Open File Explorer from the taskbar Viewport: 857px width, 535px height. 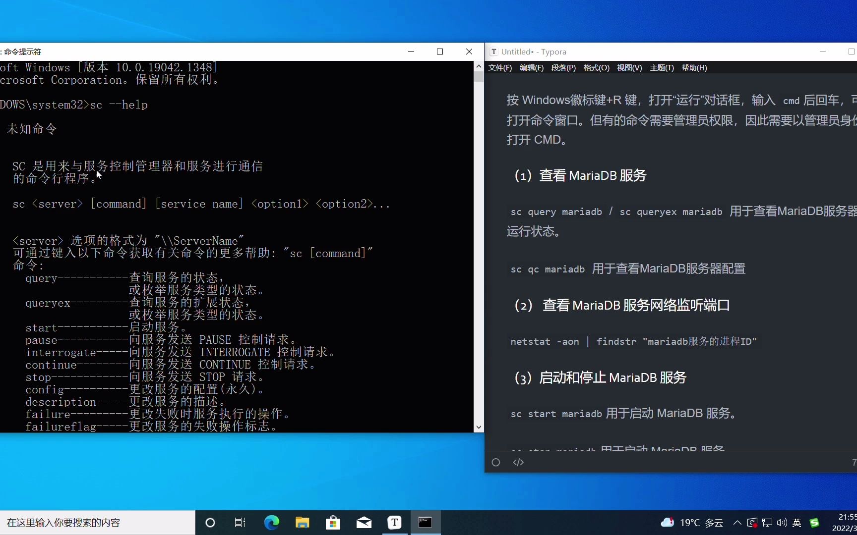(x=302, y=523)
